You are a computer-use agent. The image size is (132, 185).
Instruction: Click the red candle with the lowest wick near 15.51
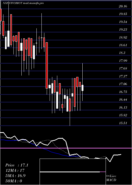pyautogui.click(x=70, y=105)
